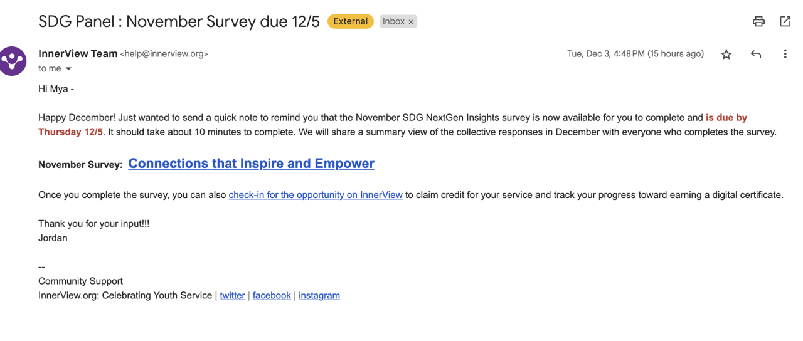Image resolution: width=803 pixels, height=341 pixels.
Task: Print this email message
Action: click(758, 21)
